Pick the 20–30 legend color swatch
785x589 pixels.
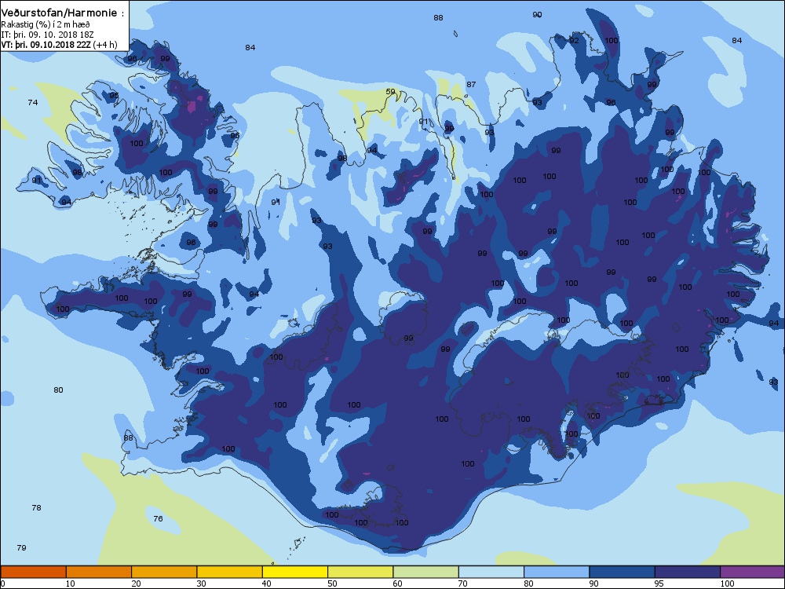pos(164,572)
